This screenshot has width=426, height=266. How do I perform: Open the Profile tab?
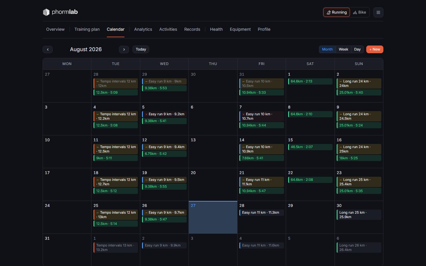pos(264,29)
